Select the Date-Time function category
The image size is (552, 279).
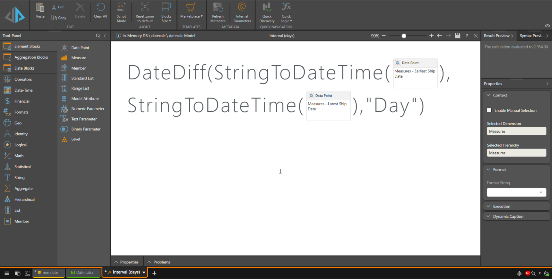[23, 90]
